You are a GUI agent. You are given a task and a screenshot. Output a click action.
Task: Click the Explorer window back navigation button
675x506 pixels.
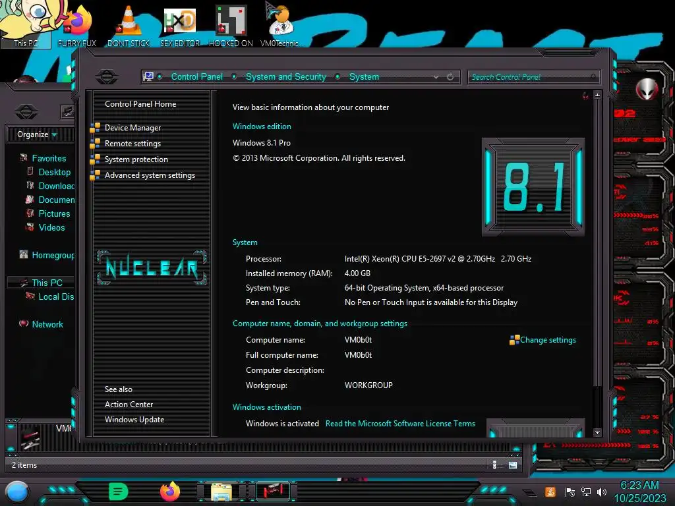[26, 112]
